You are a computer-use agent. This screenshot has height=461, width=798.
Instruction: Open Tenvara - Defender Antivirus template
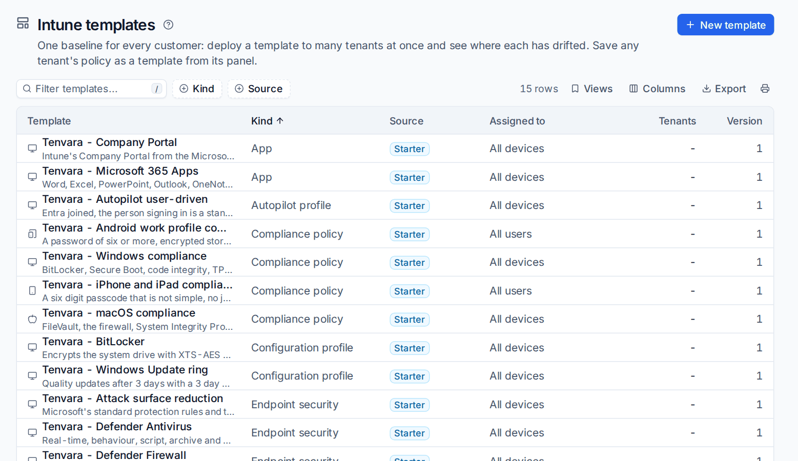117,427
